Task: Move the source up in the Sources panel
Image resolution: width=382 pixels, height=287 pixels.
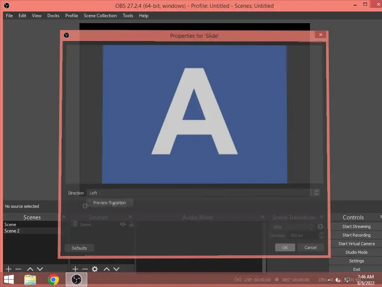Action: coord(106,269)
